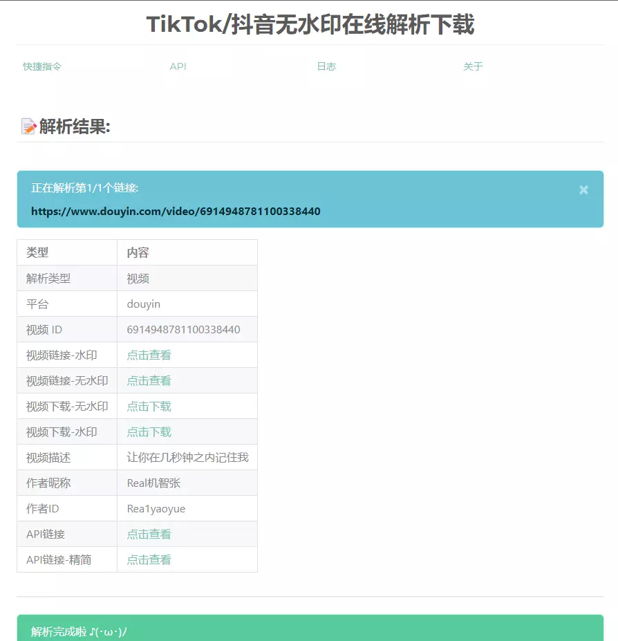Open the 快捷指令 navigation link

tap(42, 66)
